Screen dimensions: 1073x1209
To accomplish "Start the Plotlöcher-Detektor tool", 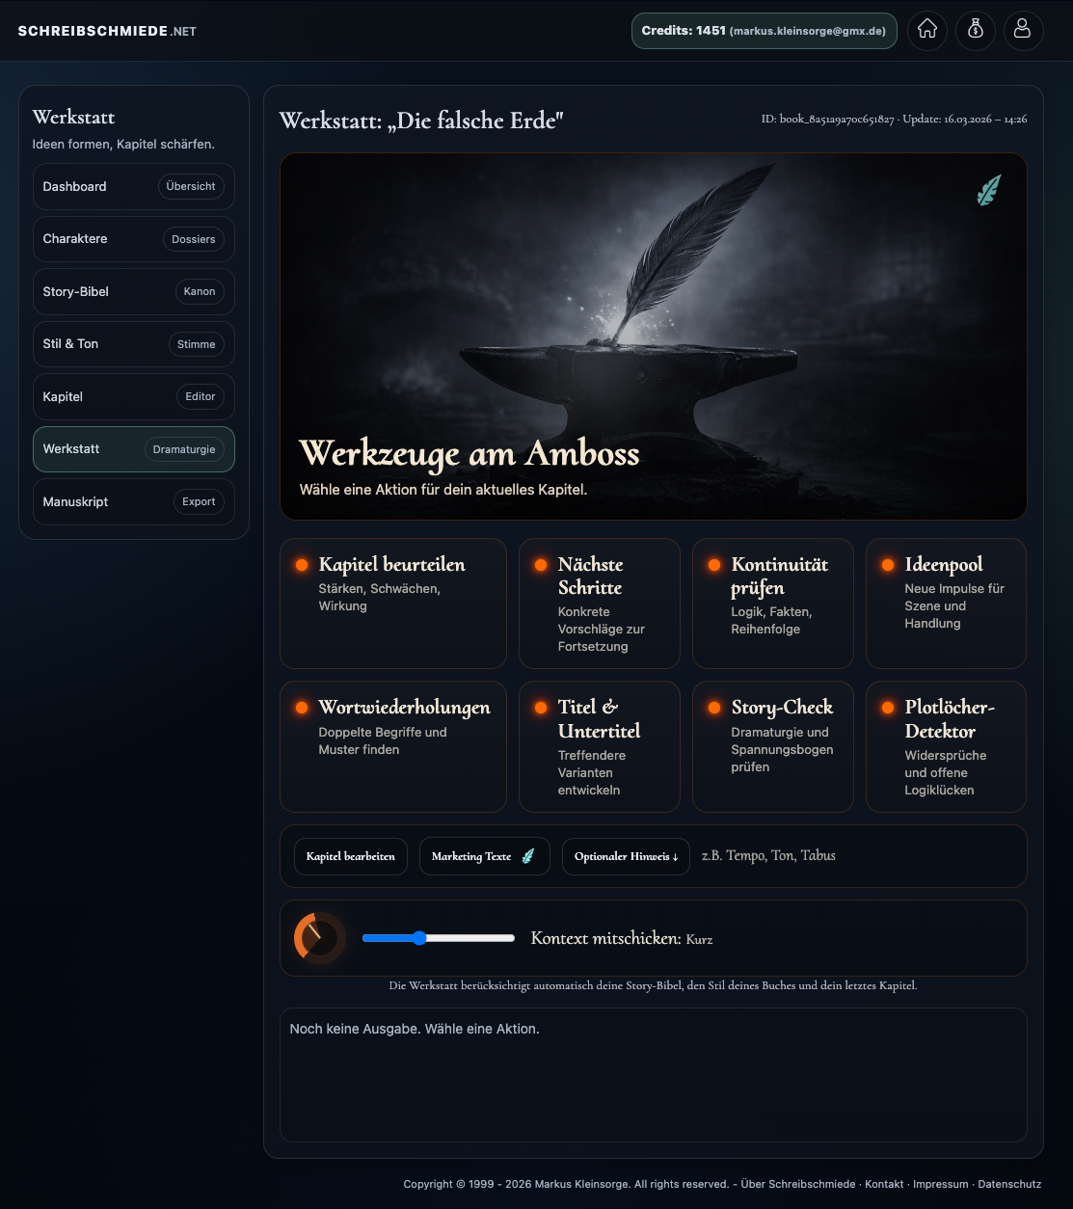I will click(945, 747).
